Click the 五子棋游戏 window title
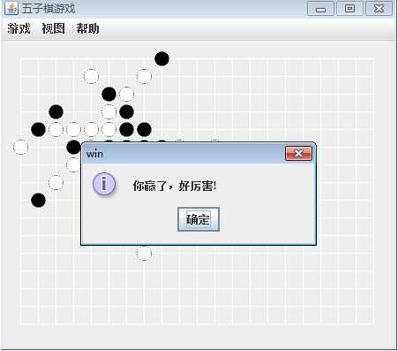The width and height of the screenshot is (398, 351). [x=49, y=9]
